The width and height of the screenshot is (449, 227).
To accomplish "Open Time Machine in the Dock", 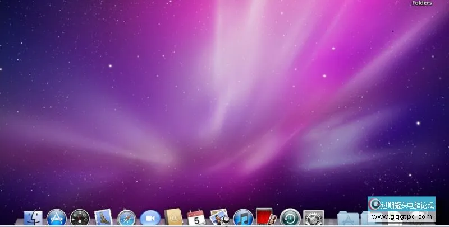I will pyautogui.click(x=290, y=217).
